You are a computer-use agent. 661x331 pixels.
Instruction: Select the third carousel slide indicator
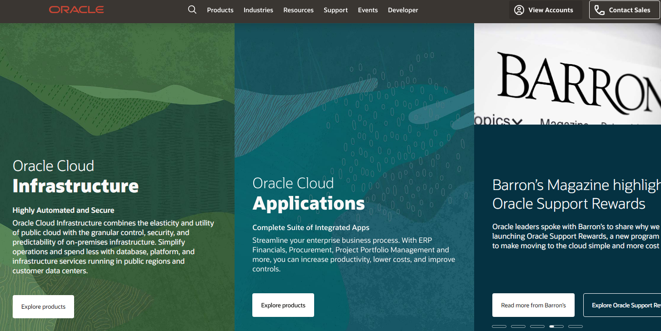[537, 326]
